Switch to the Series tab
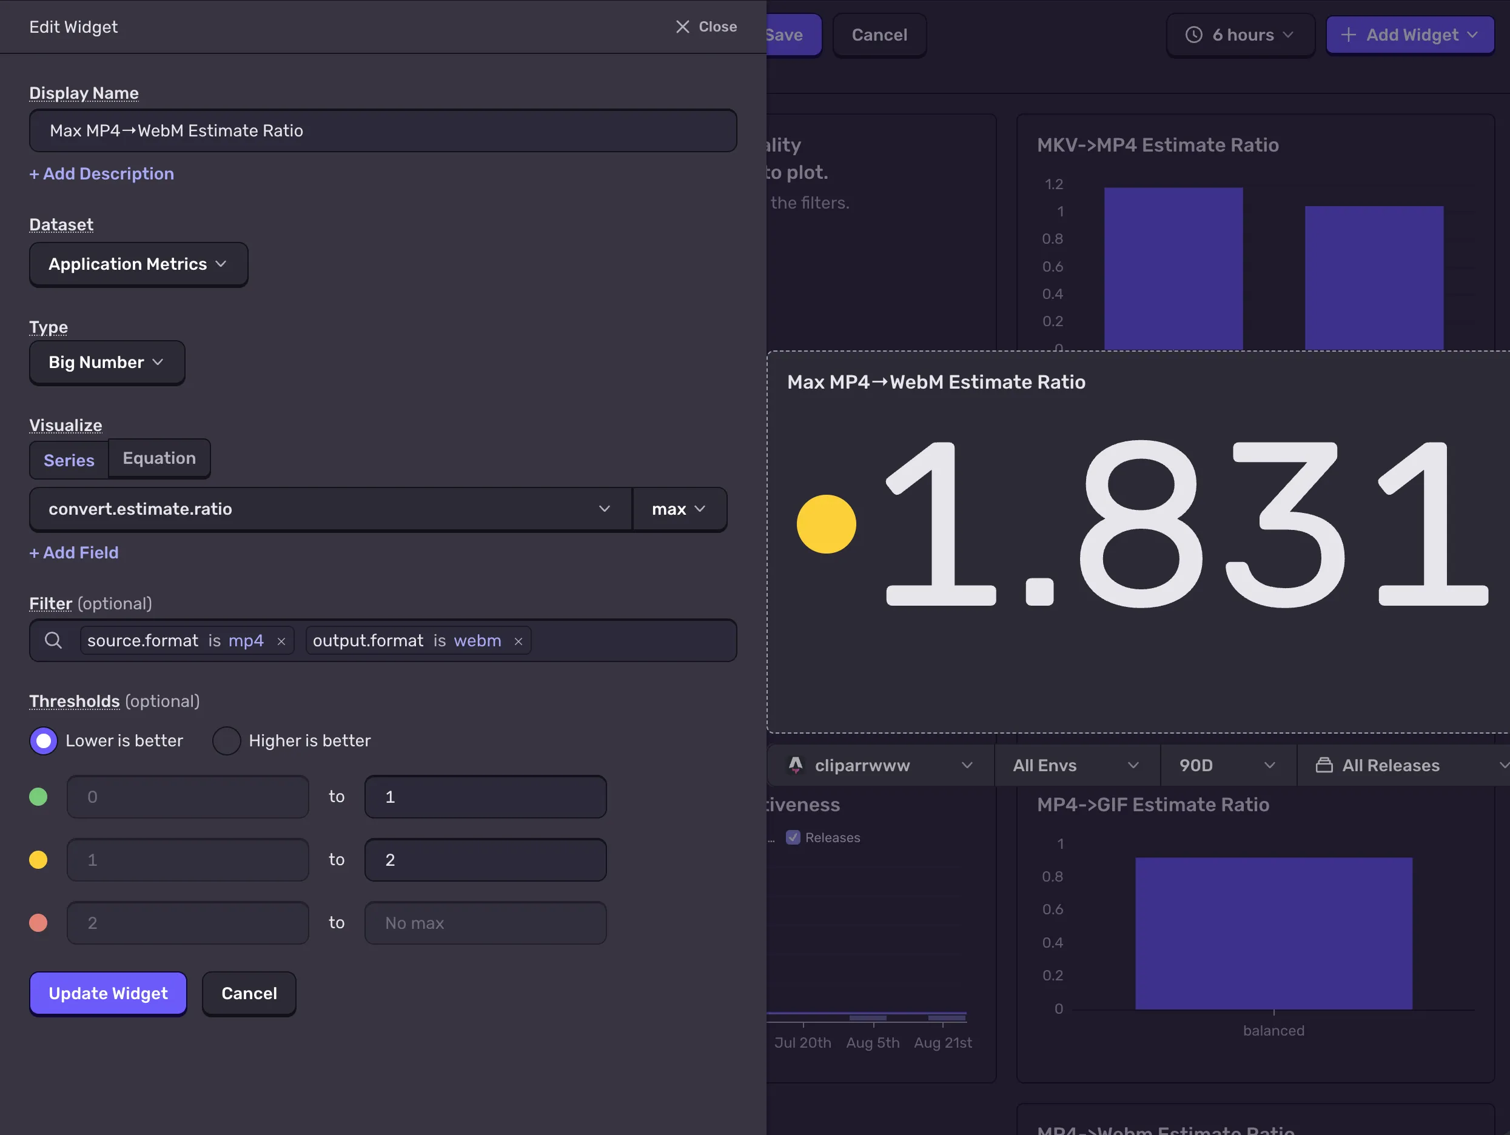Viewport: 1510px width, 1135px height. click(x=69, y=460)
